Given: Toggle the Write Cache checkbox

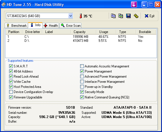Looking at the screenshot, I should (x=11, y=82).
